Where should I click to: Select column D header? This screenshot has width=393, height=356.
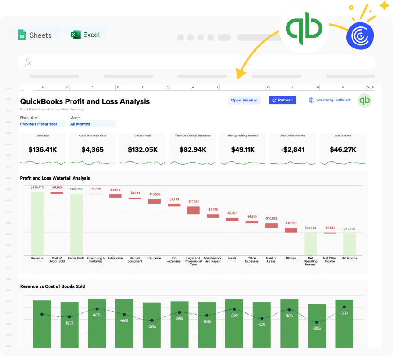93,88
